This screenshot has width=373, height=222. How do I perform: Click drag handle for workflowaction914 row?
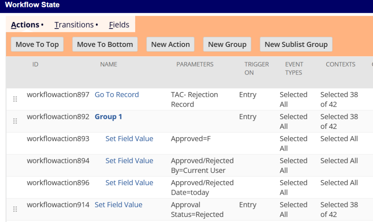pos(15,209)
